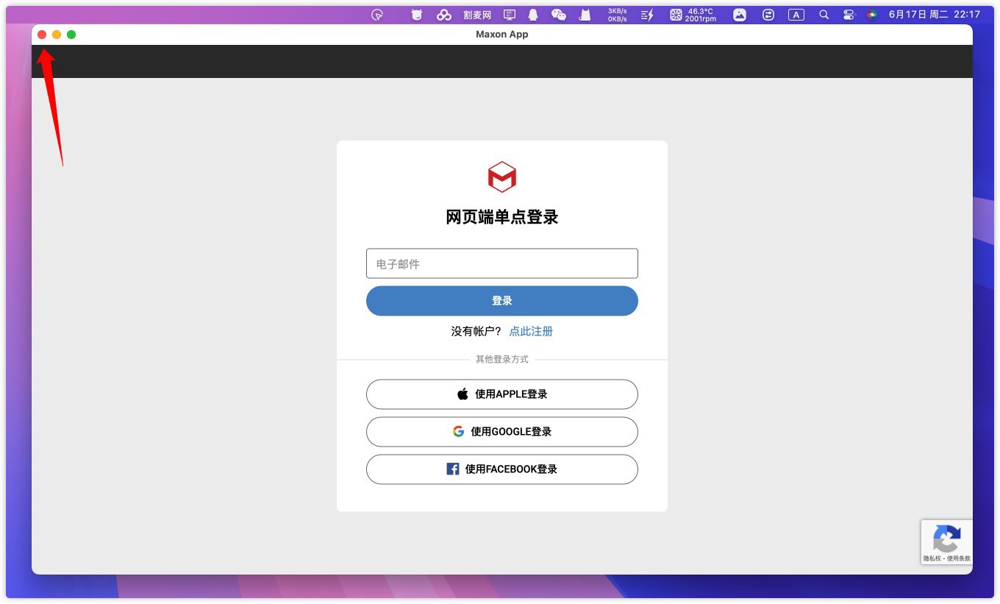Open the date and time menu

click(x=934, y=15)
